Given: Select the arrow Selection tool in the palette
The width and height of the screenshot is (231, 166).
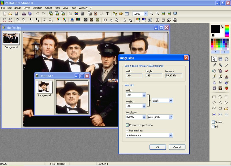Looking at the screenshot, I should pos(214,59).
